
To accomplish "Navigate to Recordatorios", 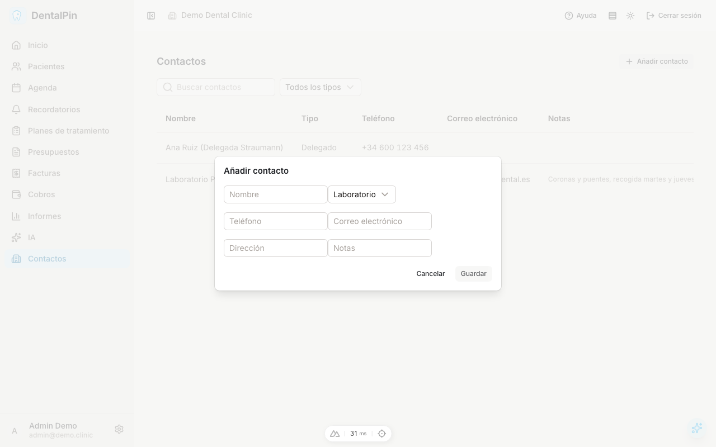I will pyautogui.click(x=67, y=110).
